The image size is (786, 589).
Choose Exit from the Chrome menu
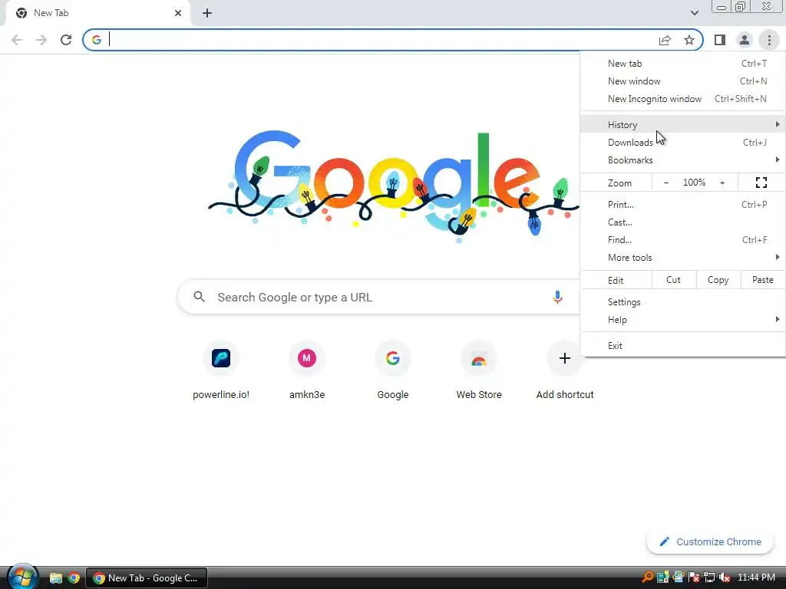click(682, 346)
